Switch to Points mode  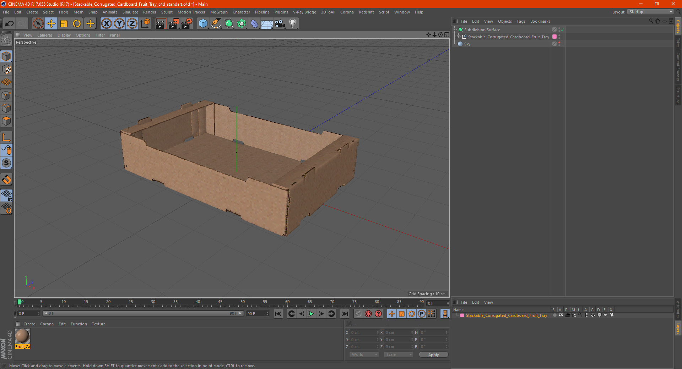(6, 95)
